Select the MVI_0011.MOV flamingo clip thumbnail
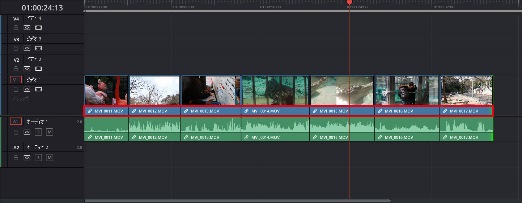The width and height of the screenshot is (522, 203). tap(106, 91)
